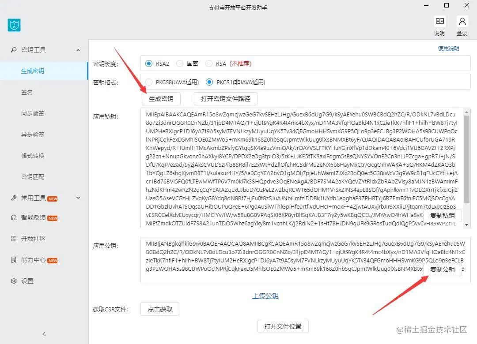The image size is (477, 344).
Task: Collapse the 密钥工具 menu chevron
Action: coord(78,50)
